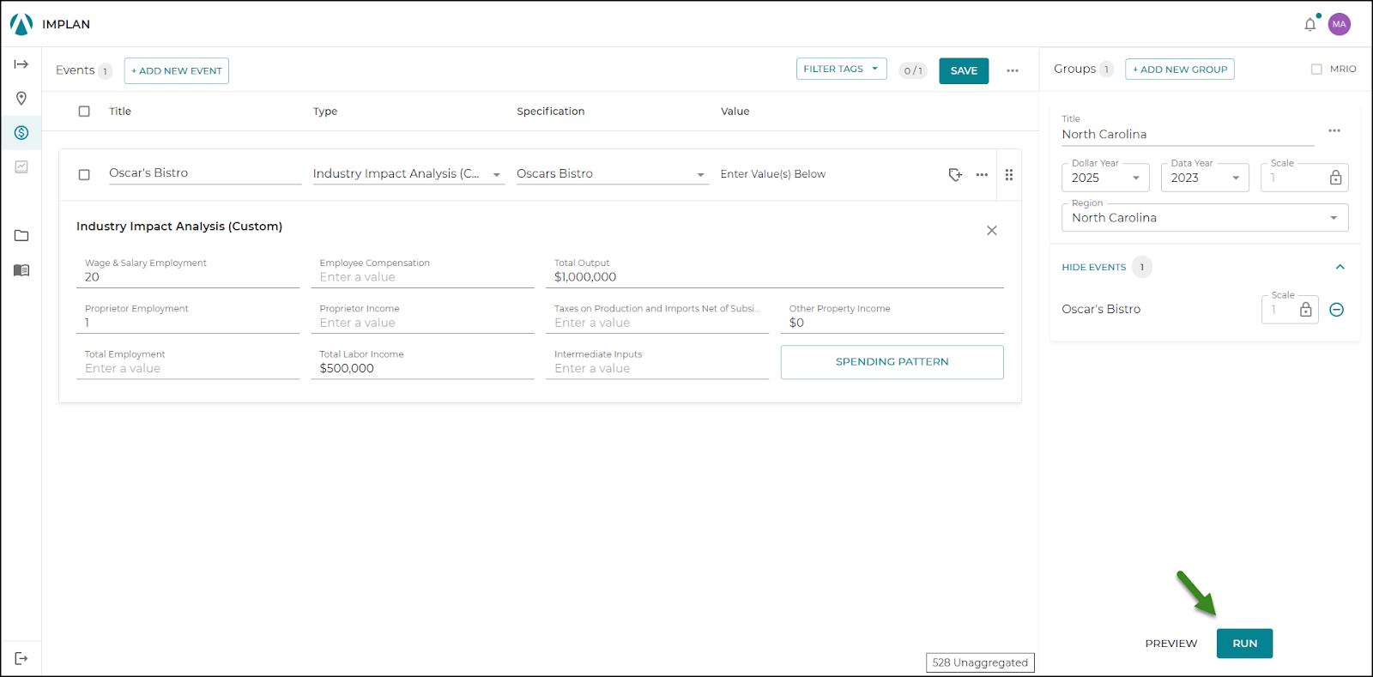Screen dimensions: 1373x677
Task: Close the Industry Impact Analysis panel
Action: point(992,231)
